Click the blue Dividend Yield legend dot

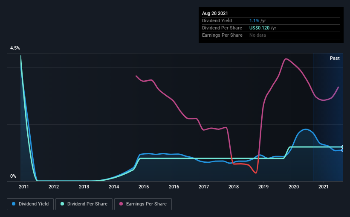[x=14, y=204]
